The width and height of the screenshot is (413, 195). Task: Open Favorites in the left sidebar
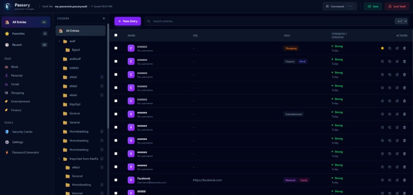(x=26, y=34)
